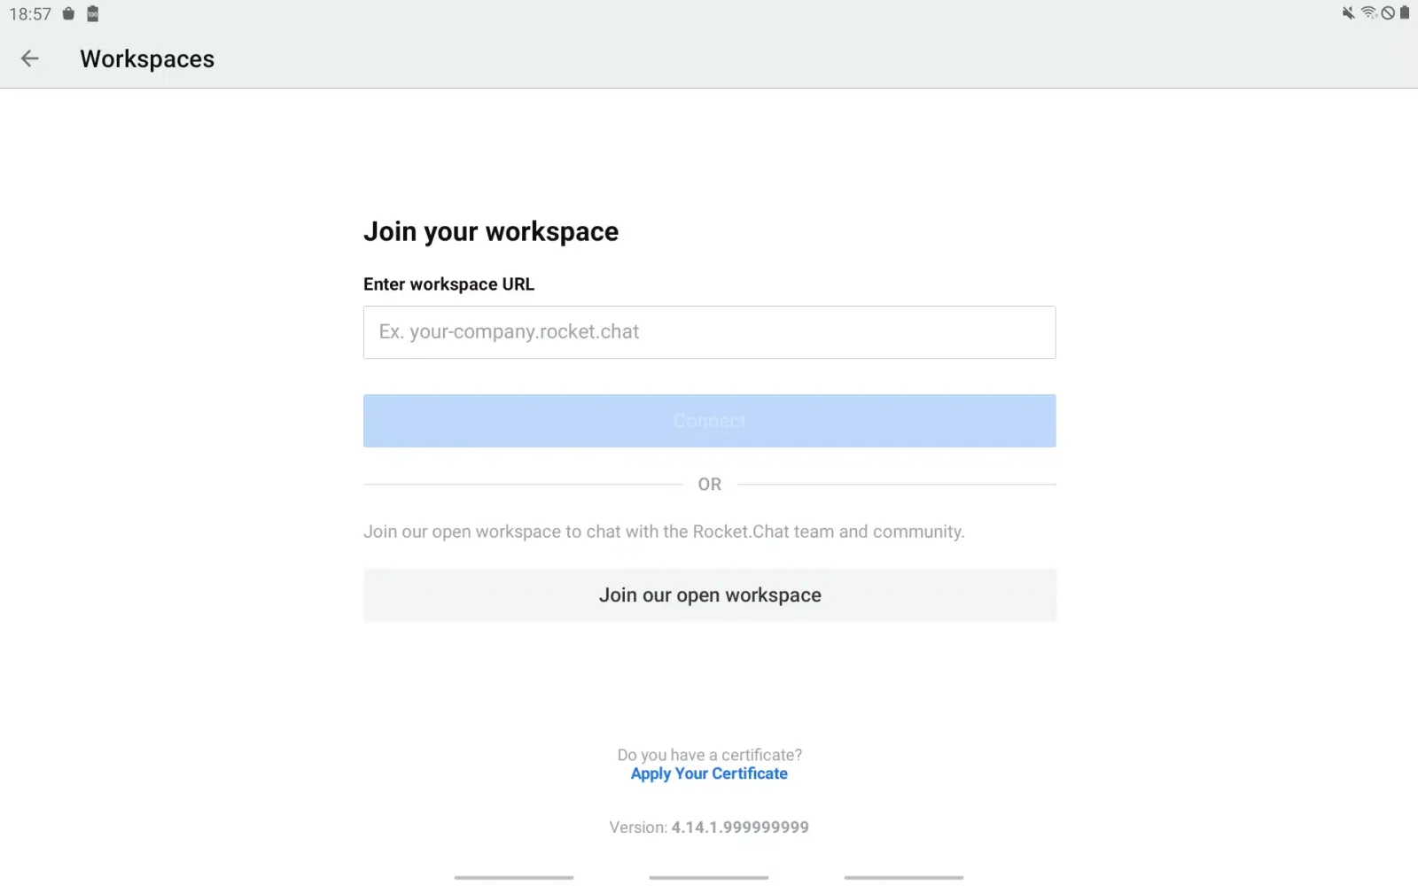Click the OR divider text
The image size is (1418, 886).
tap(709, 484)
